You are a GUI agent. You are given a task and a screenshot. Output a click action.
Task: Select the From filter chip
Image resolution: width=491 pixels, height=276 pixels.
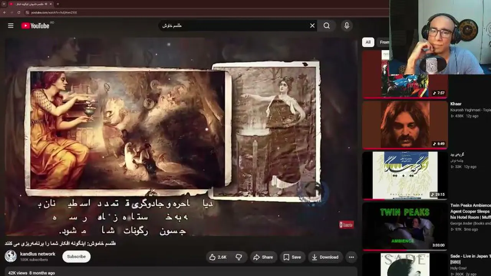[x=384, y=42]
